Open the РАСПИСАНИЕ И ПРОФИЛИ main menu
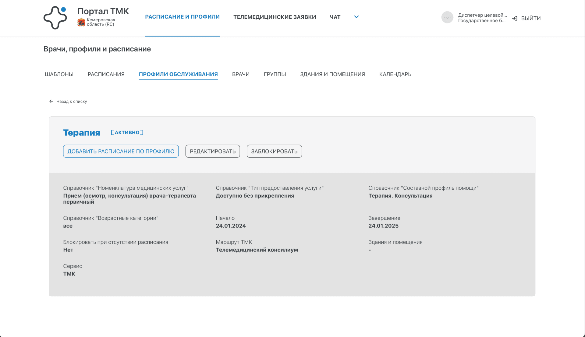 point(182,17)
